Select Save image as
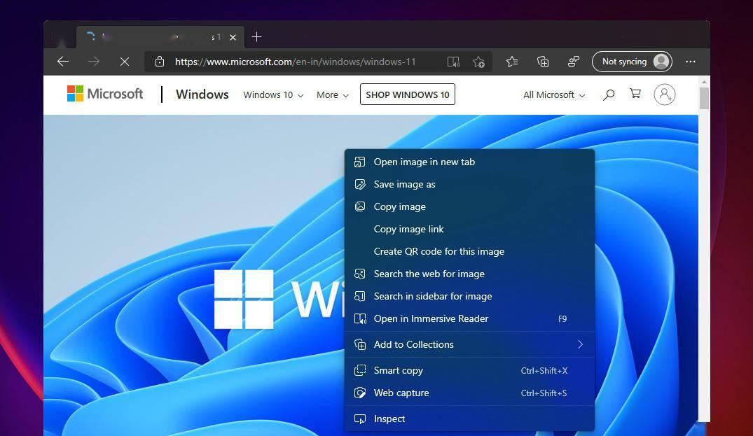 click(469, 184)
